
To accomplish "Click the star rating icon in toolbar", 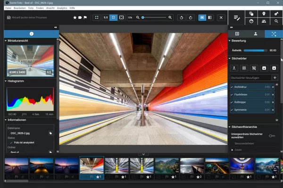I will [x=75, y=17].
